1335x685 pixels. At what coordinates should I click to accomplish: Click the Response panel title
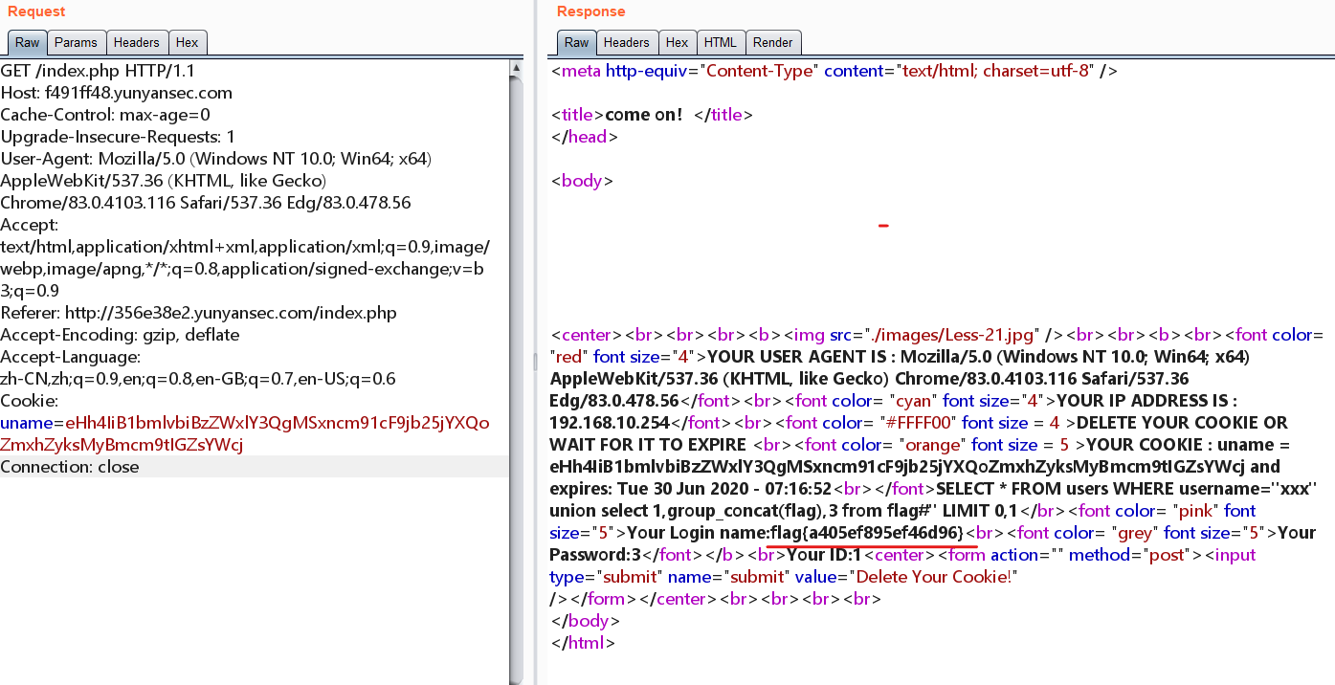[x=591, y=11]
